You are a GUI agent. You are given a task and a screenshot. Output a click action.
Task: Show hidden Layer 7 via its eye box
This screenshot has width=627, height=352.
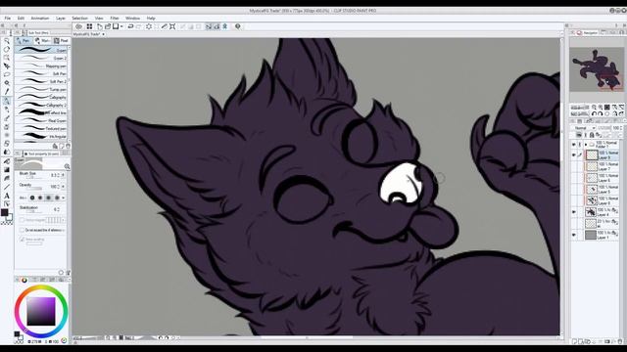574,166
